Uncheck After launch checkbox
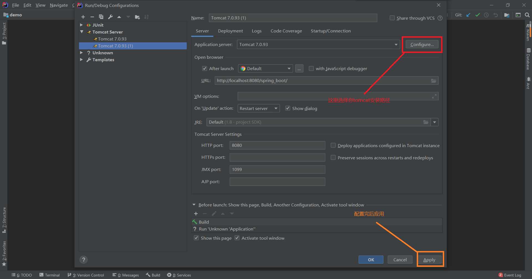Image resolution: width=532 pixels, height=279 pixels. (204, 68)
